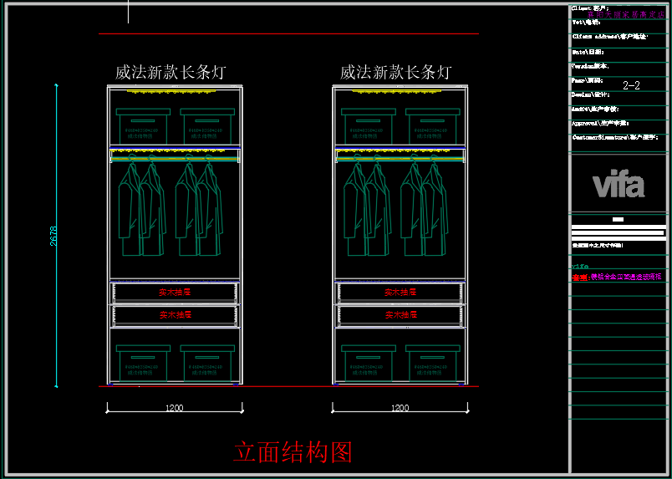Select left wardrobe's 威法新款长条灯 label
672x479 pixels.
(x=171, y=73)
